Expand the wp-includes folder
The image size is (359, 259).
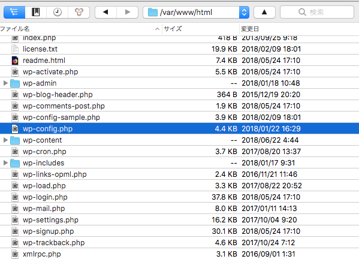(5, 163)
